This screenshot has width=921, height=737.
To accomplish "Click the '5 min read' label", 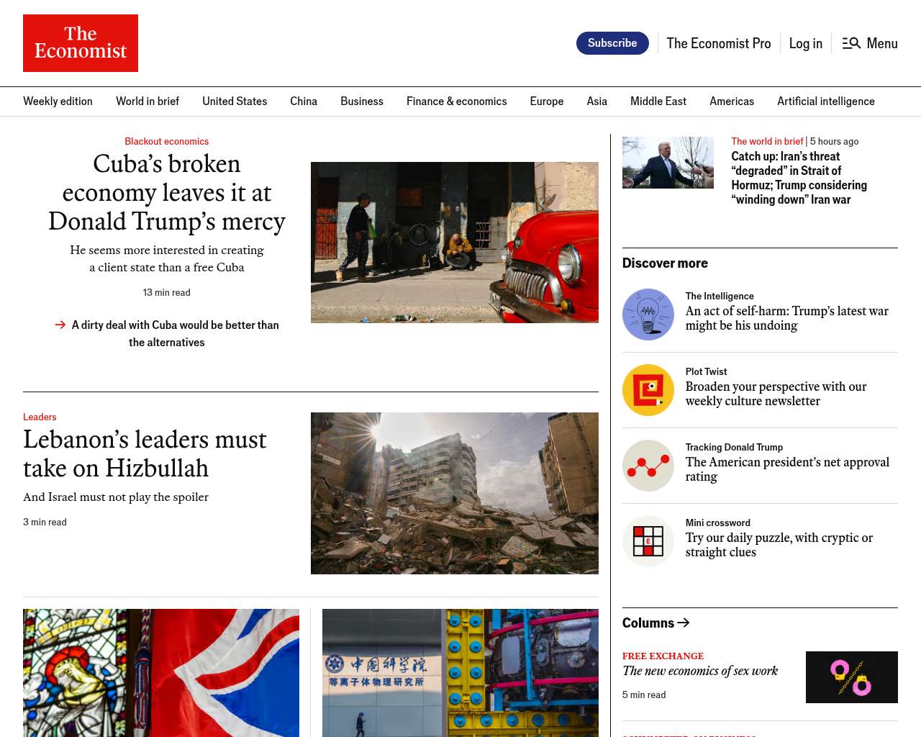I will click(x=644, y=695).
